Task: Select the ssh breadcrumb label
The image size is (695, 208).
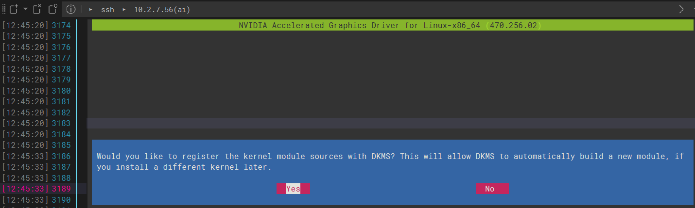Action: click(107, 9)
